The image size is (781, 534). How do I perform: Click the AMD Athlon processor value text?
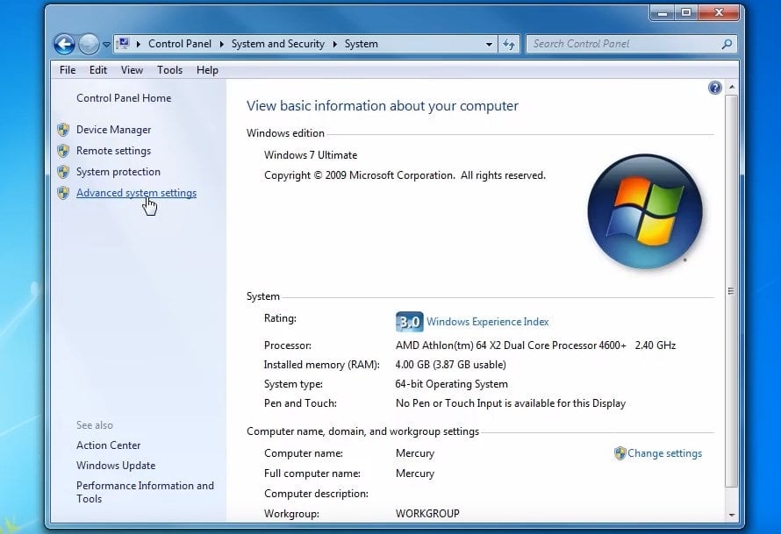pyautogui.click(x=535, y=345)
